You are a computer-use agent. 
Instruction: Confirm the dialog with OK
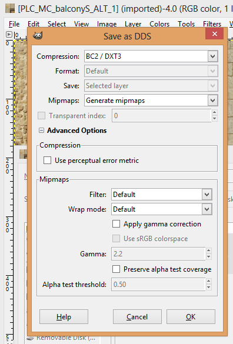(x=191, y=317)
